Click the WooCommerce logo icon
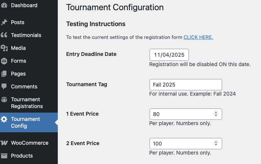Screen dimensions: 261x164 (4, 143)
